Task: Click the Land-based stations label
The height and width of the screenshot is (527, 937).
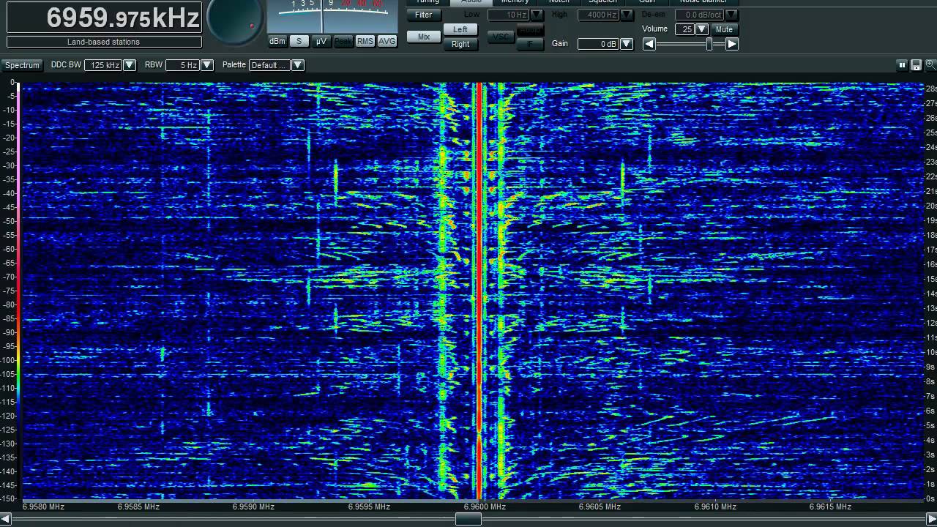Action: tap(104, 42)
